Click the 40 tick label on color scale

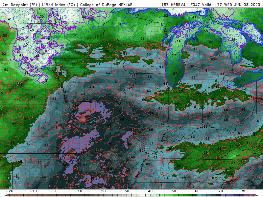click(x=150, y=191)
